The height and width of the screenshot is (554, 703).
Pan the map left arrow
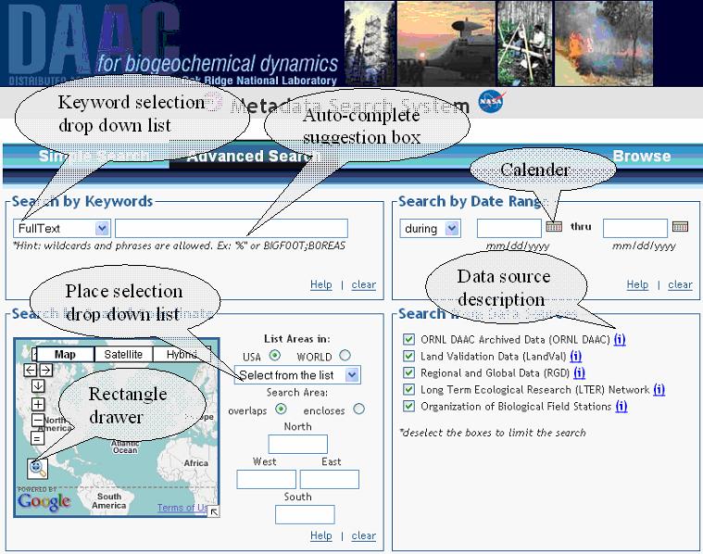click(x=30, y=370)
